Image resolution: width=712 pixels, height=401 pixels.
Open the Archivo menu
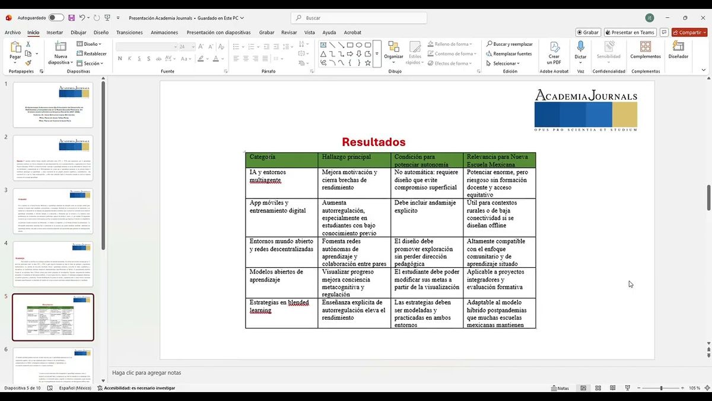(12, 33)
